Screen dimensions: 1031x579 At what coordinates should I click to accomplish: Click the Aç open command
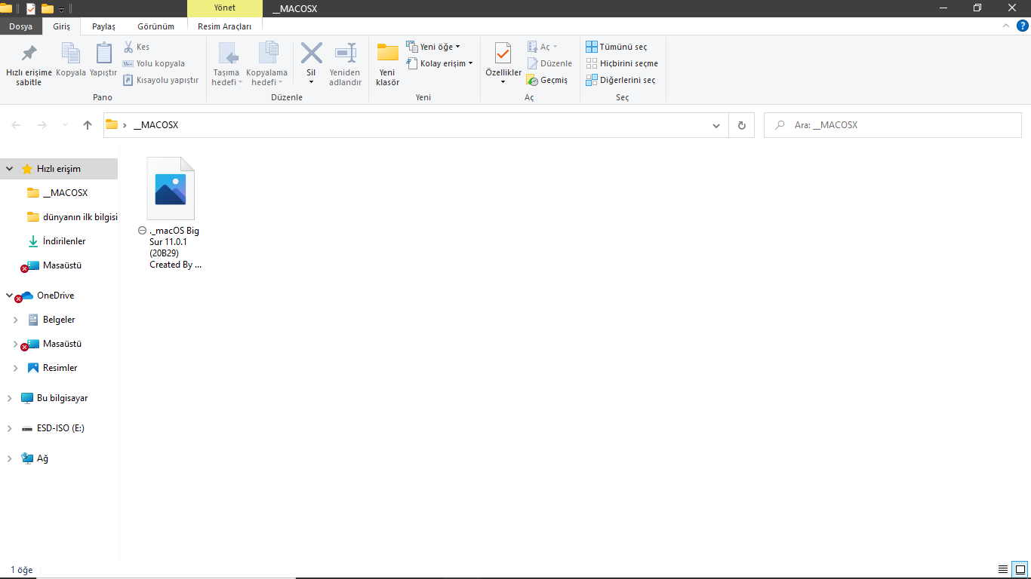click(542, 47)
